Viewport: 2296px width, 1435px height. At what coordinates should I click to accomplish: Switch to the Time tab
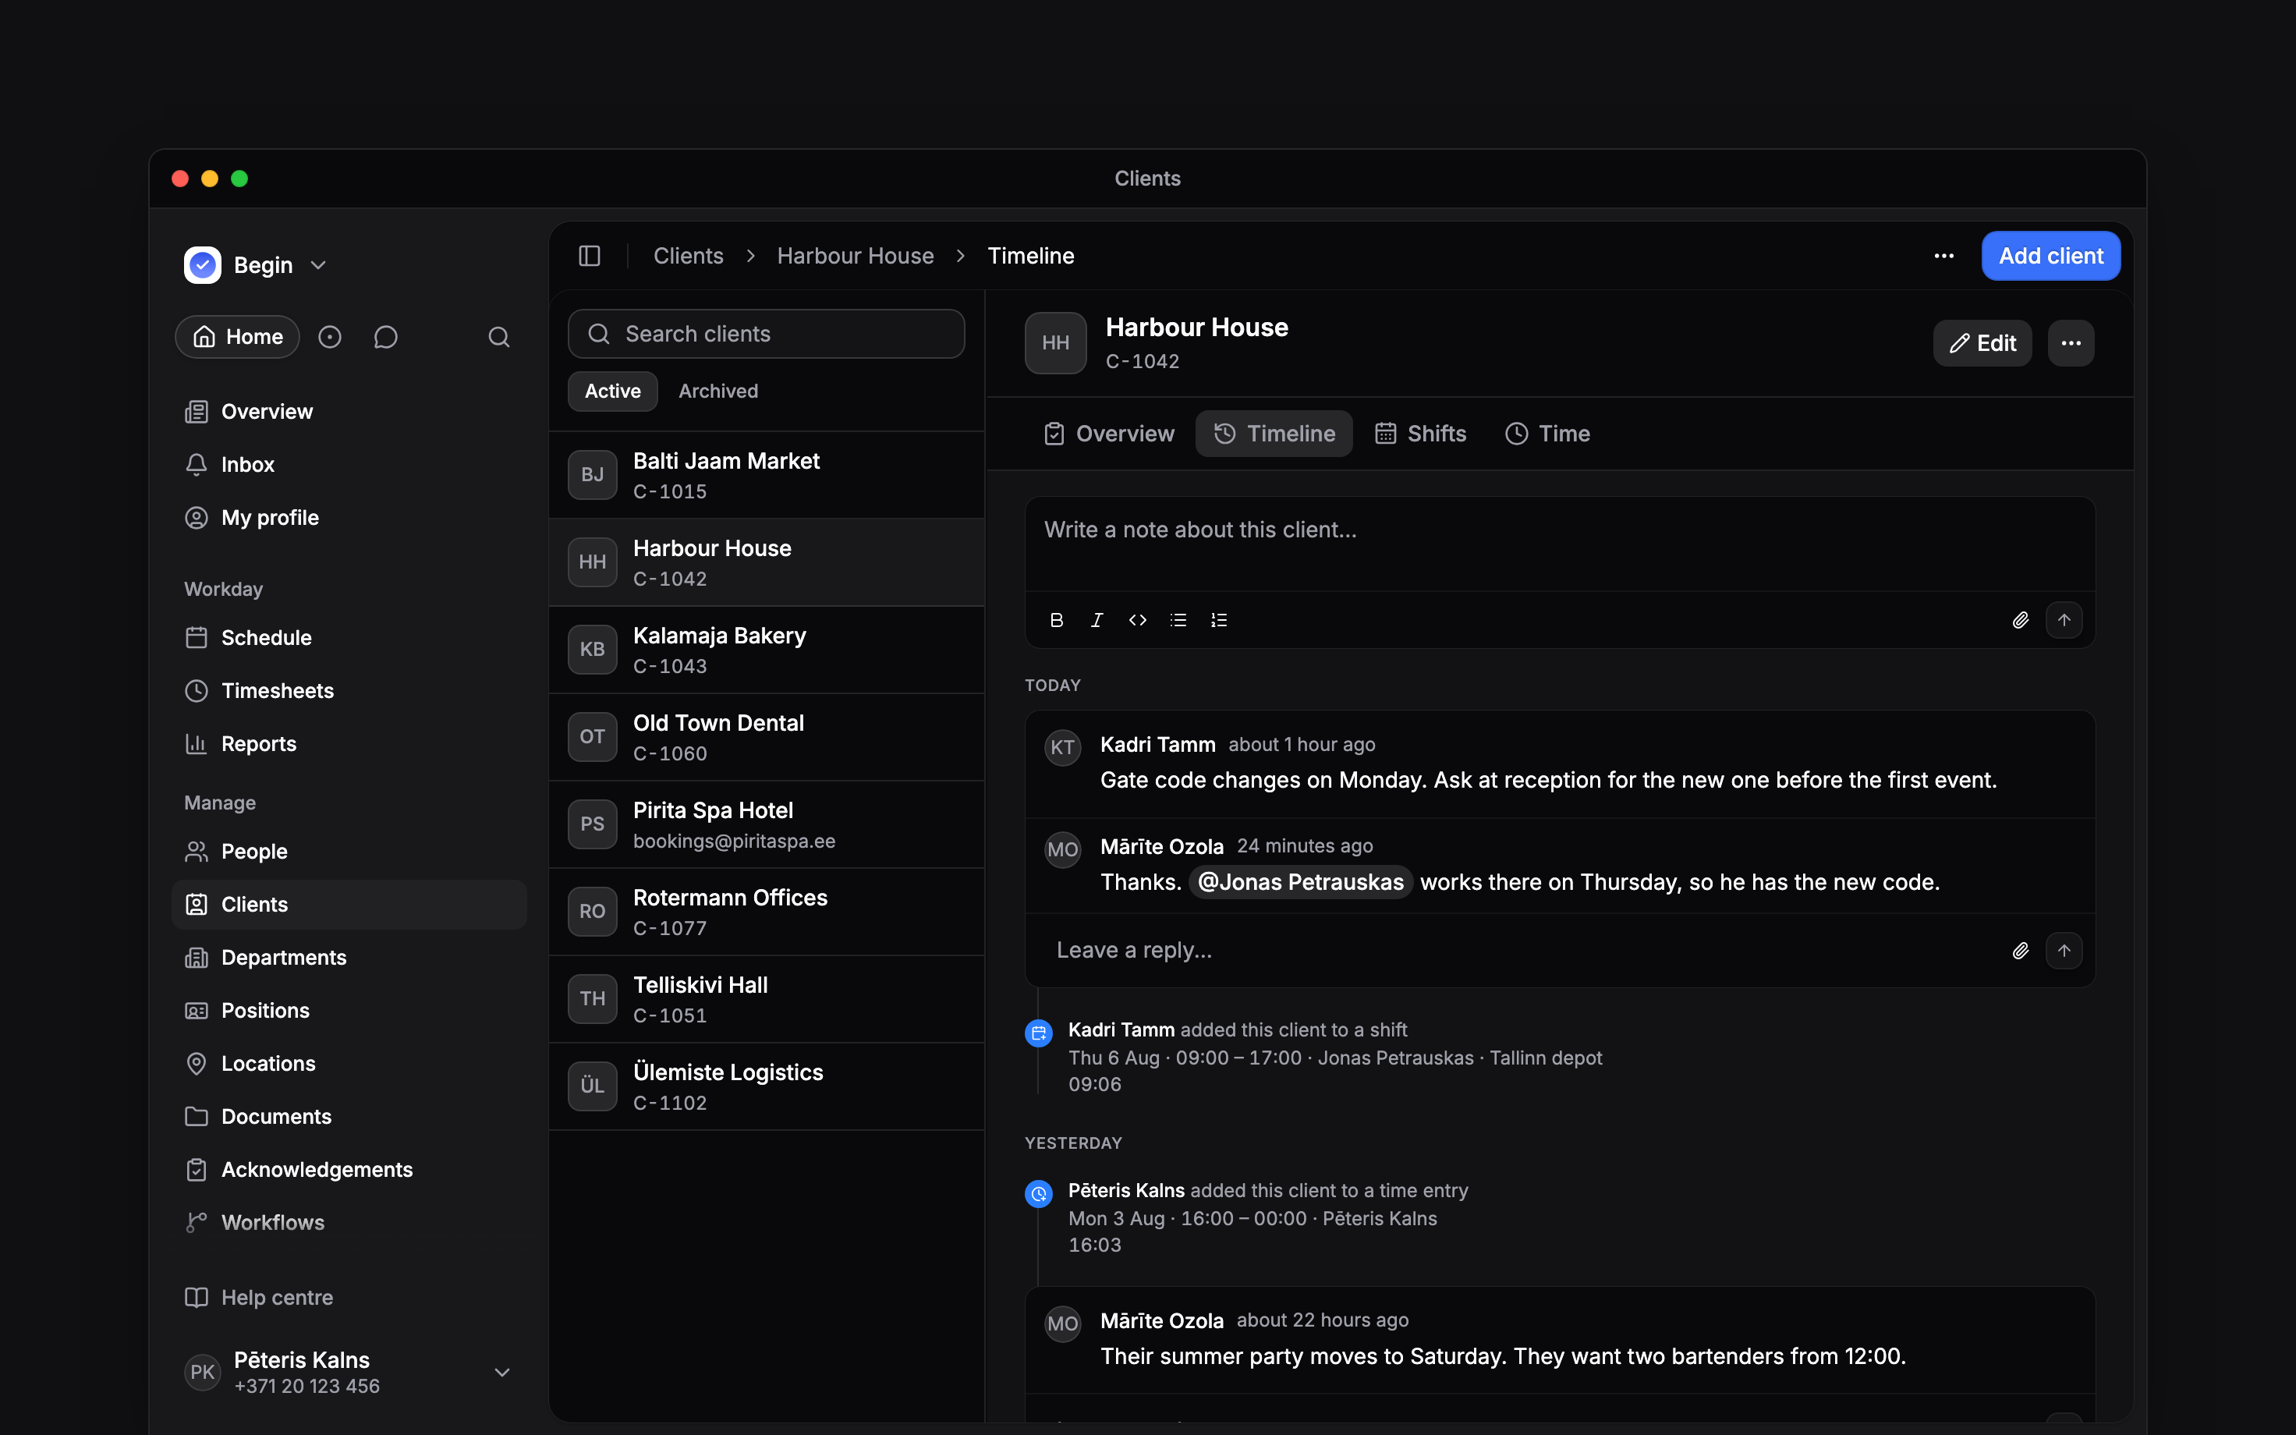click(1547, 434)
